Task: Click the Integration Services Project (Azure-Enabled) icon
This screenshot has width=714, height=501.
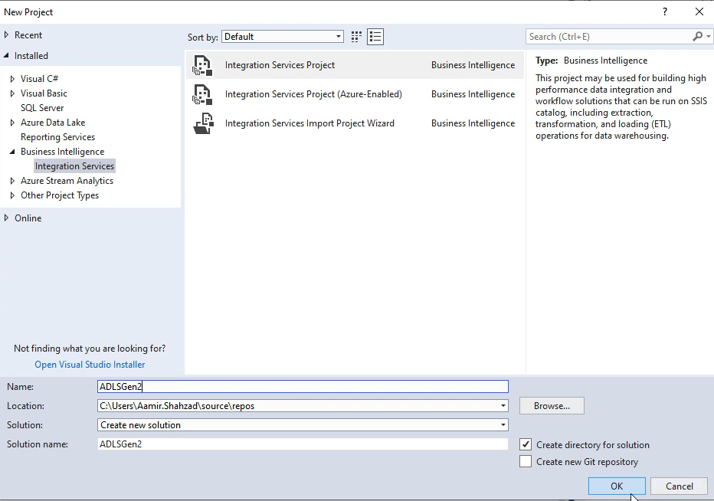Action: pos(202,94)
